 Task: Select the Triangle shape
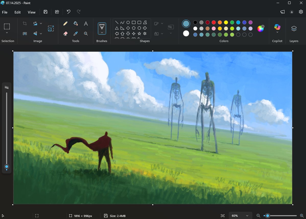point(117,28)
